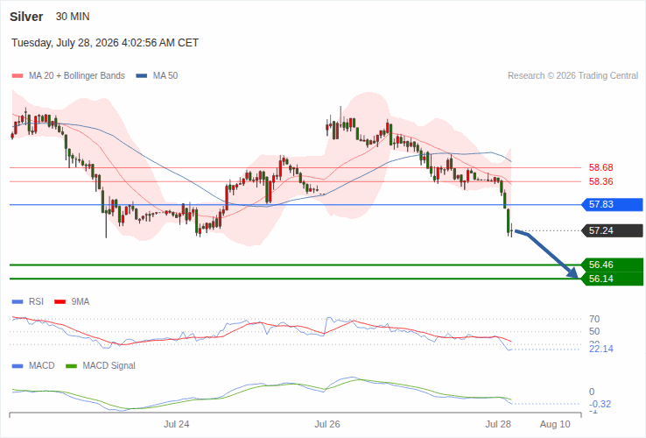Click the 30 MIN timeframe label
The width and height of the screenshot is (646, 438).
click(x=73, y=17)
